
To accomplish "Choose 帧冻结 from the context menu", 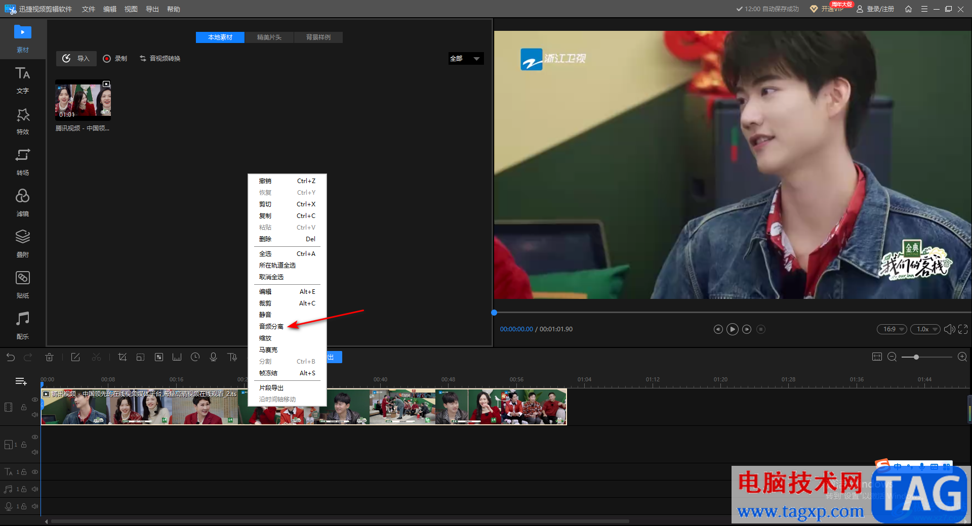I will coord(287,373).
